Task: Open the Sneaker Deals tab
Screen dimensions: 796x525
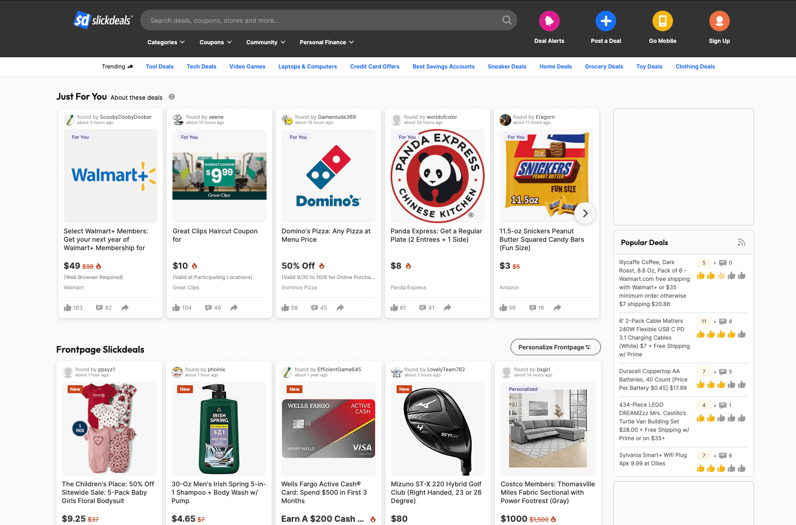Action: (507, 67)
